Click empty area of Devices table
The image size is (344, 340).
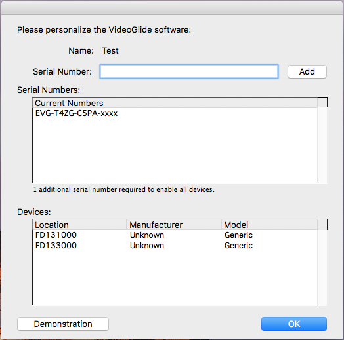[175, 278]
